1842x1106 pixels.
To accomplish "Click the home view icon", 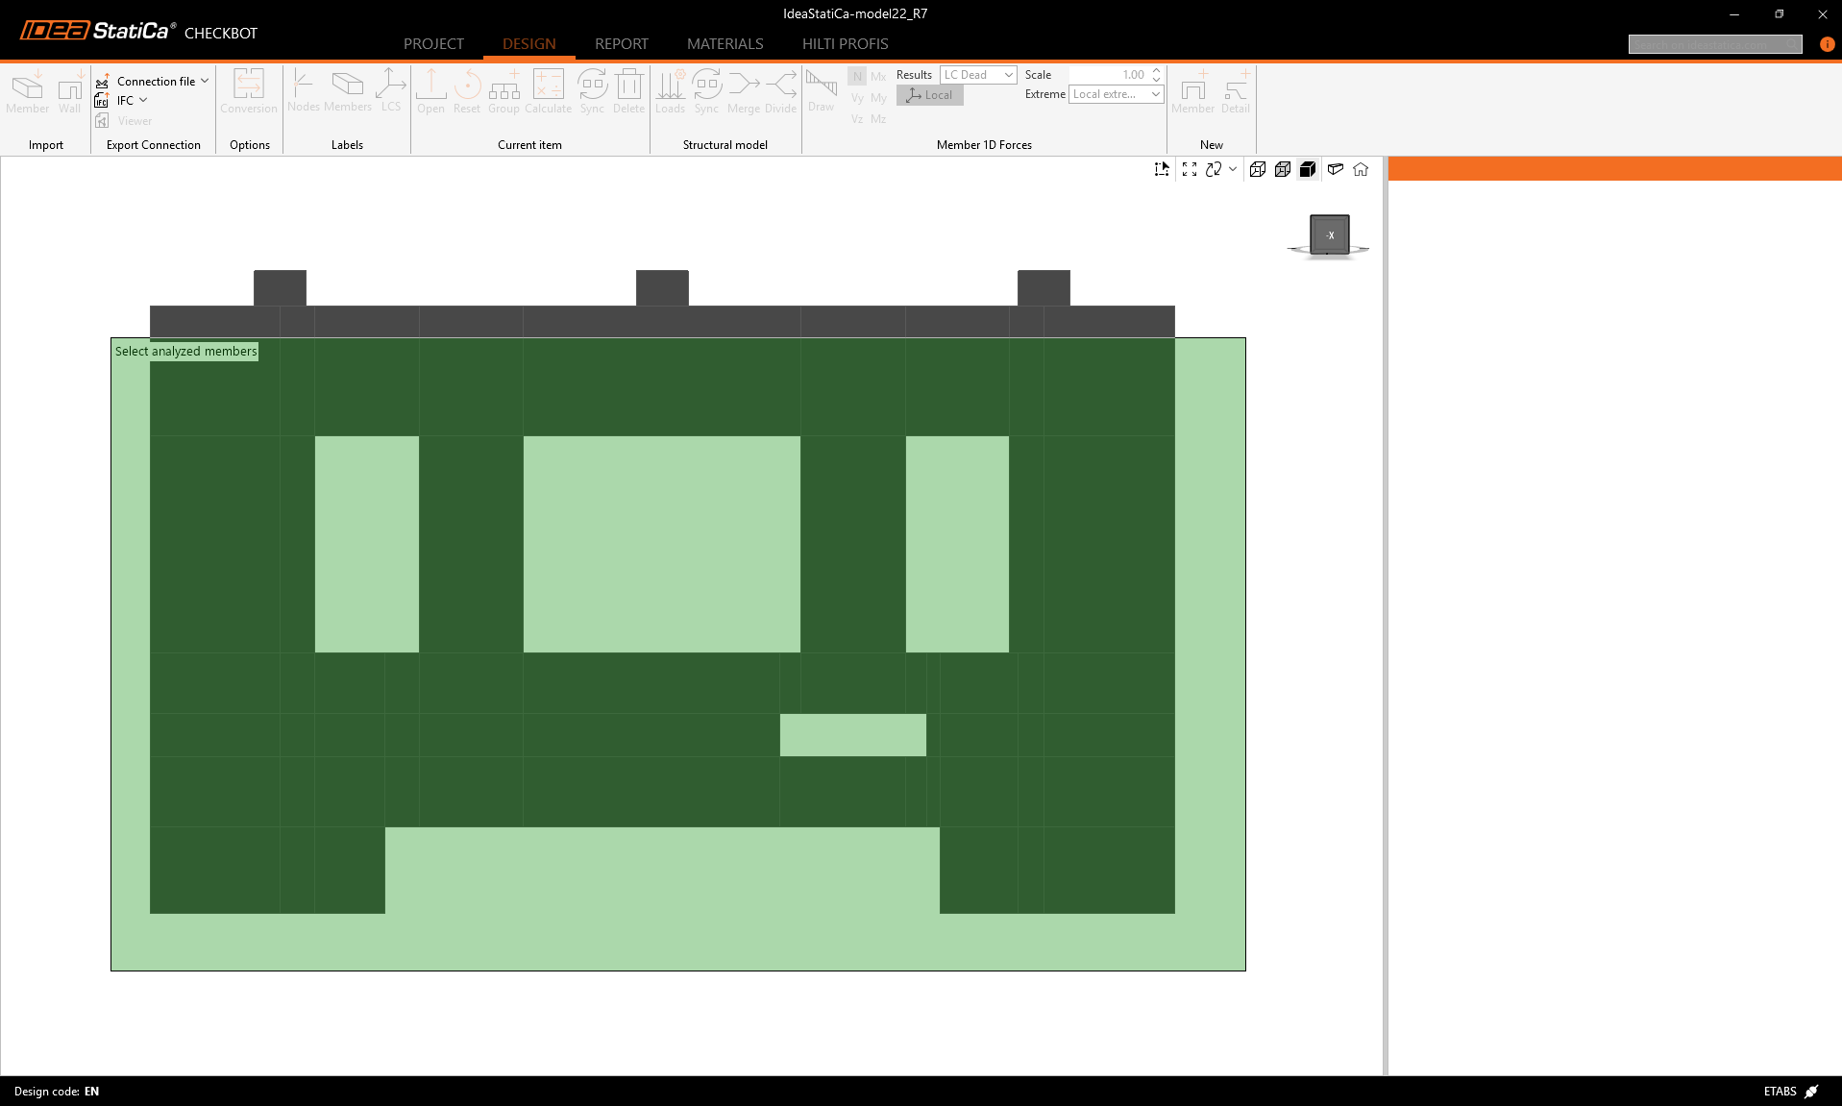I will [x=1361, y=169].
